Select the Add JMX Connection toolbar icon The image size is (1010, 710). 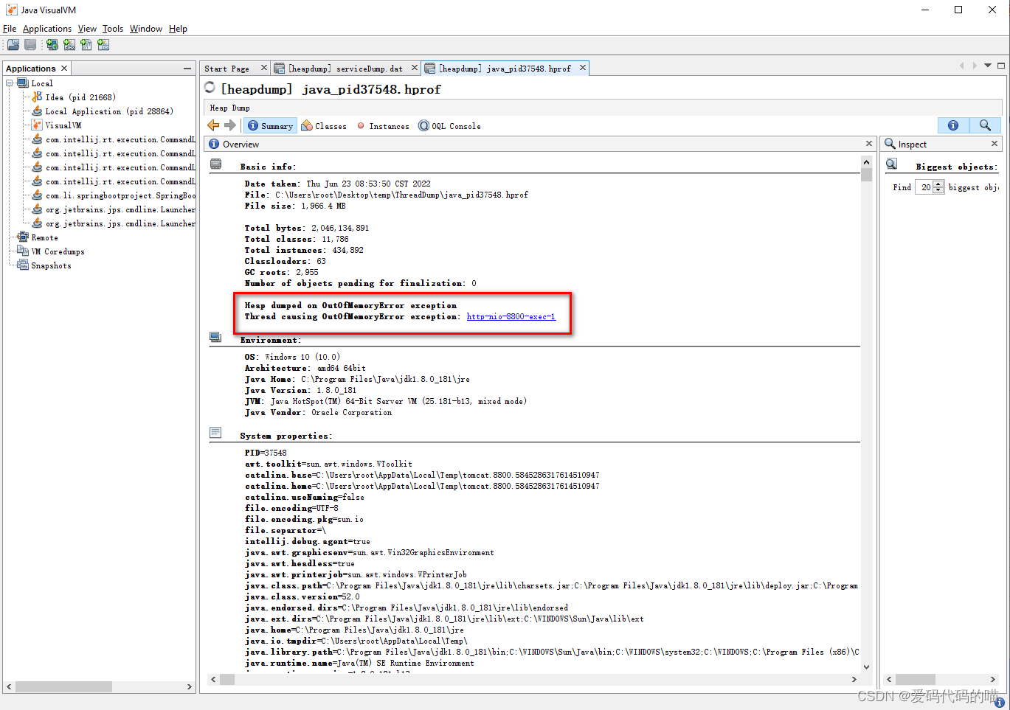[x=69, y=45]
